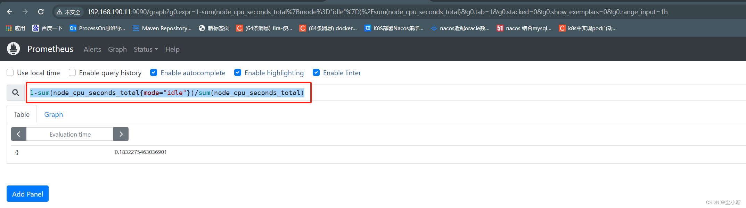Viewport: 746px width, 208px height.
Task: Open the Help navbar link
Action: [172, 49]
